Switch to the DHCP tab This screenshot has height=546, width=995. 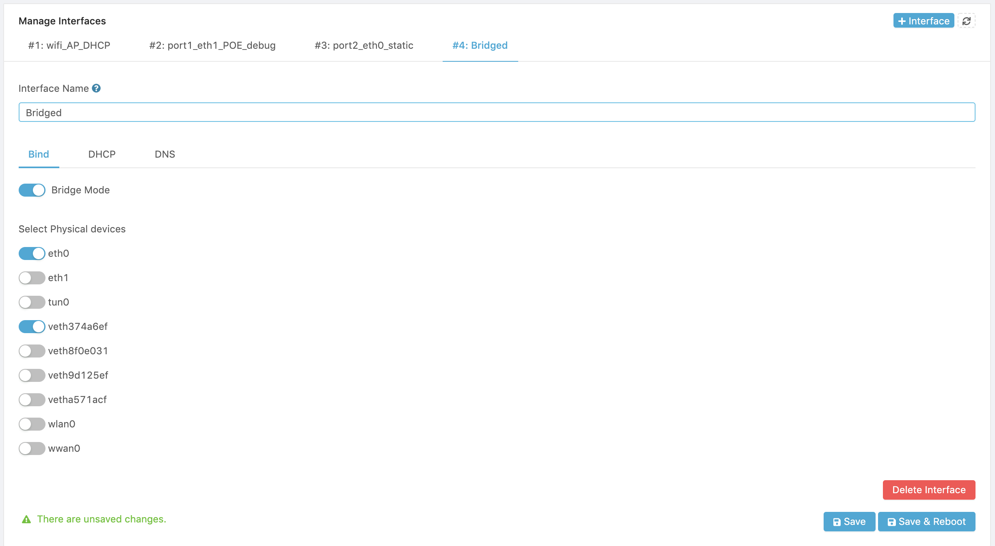(102, 154)
